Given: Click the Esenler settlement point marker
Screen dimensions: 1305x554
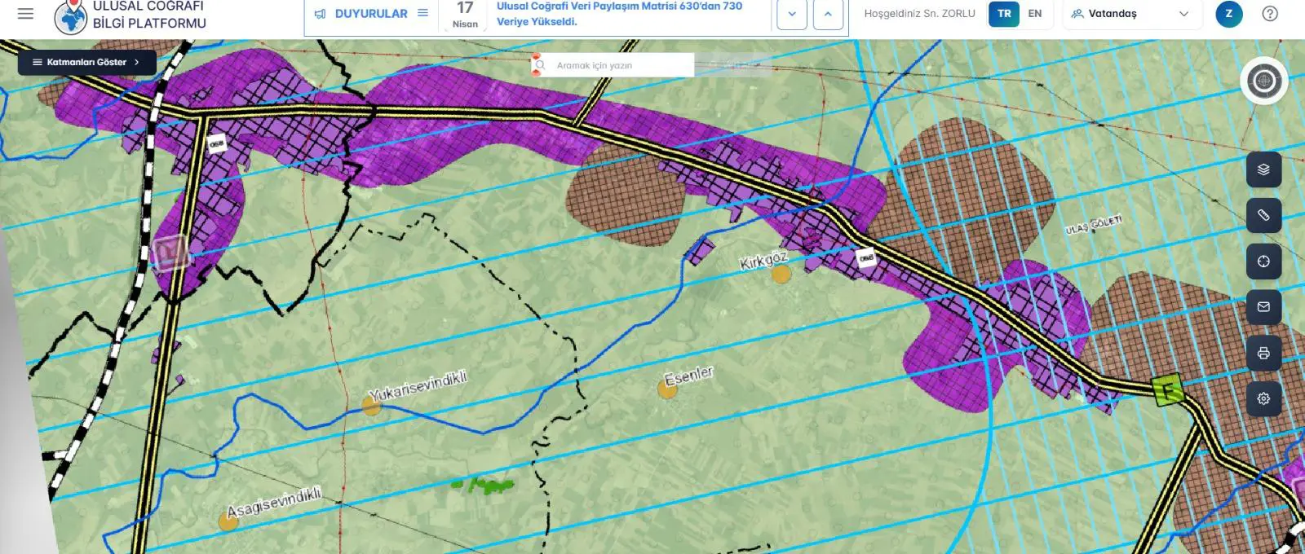Looking at the screenshot, I should point(667,389).
